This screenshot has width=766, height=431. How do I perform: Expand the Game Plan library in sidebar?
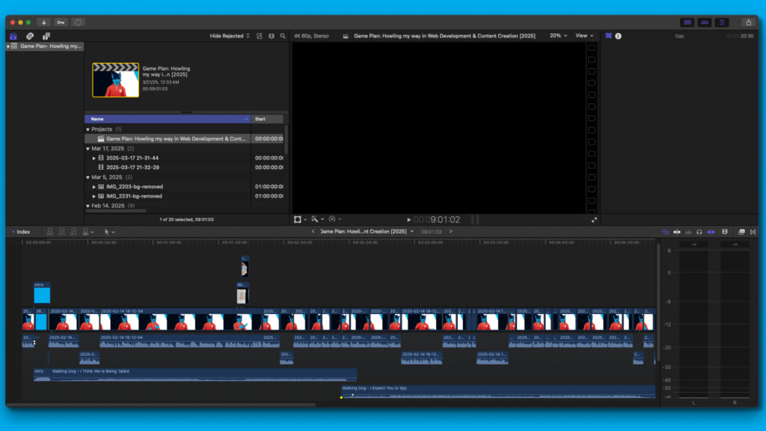8,46
